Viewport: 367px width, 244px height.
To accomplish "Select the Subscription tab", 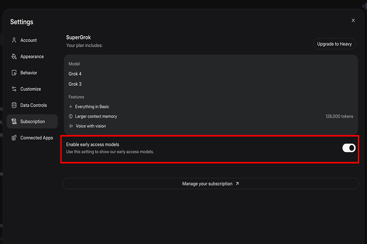I will (x=32, y=122).
